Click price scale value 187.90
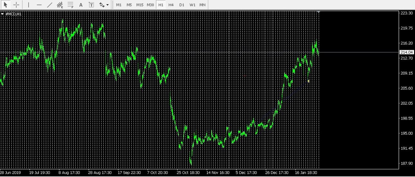 pos(407,163)
